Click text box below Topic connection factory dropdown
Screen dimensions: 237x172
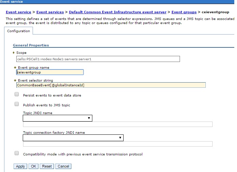pos(118,144)
